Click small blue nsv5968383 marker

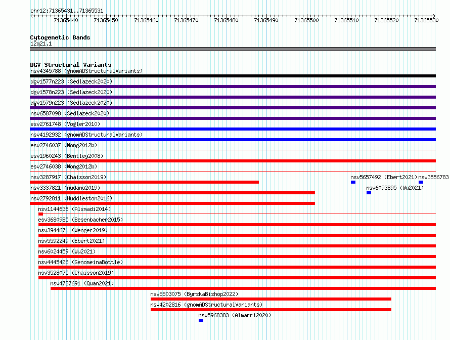pos(201,320)
